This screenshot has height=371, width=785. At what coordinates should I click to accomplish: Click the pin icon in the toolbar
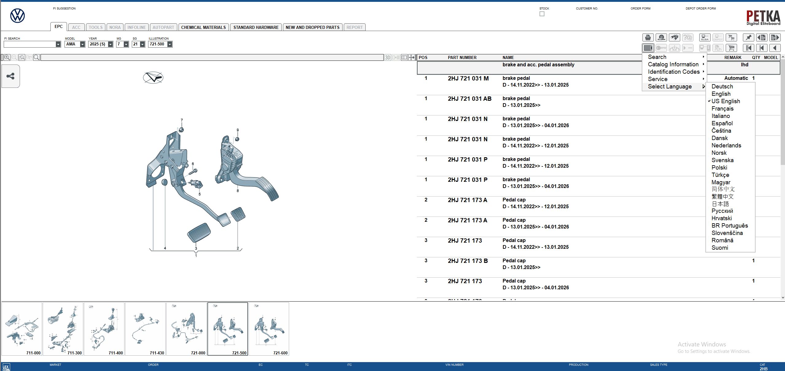[749, 37]
